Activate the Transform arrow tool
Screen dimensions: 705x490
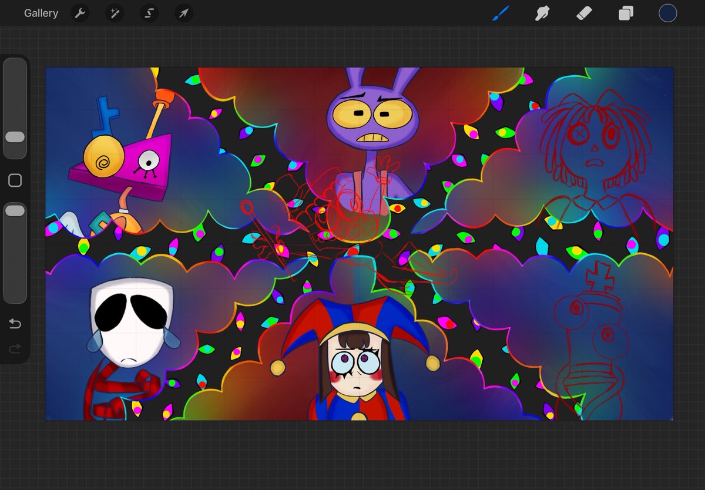point(184,13)
